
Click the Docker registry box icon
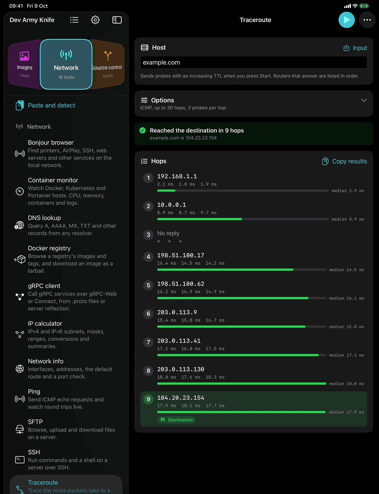pyautogui.click(x=20, y=259)
